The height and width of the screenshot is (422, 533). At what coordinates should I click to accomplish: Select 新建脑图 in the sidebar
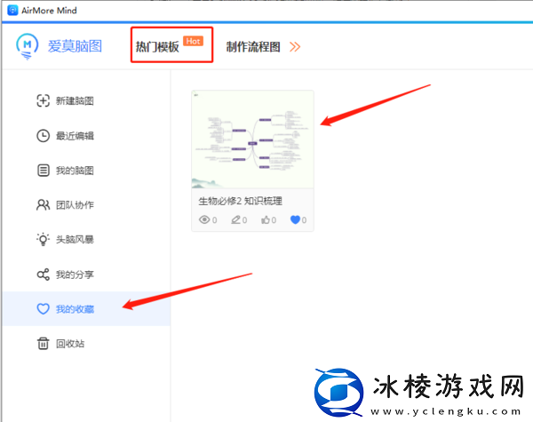pyautogui.click(x=75, y=101)
